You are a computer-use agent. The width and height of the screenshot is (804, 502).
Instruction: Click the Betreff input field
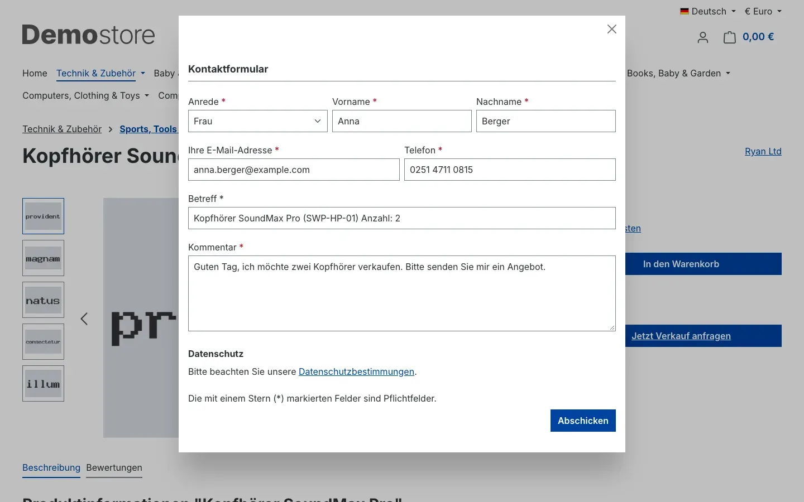[x=402, y=218]
